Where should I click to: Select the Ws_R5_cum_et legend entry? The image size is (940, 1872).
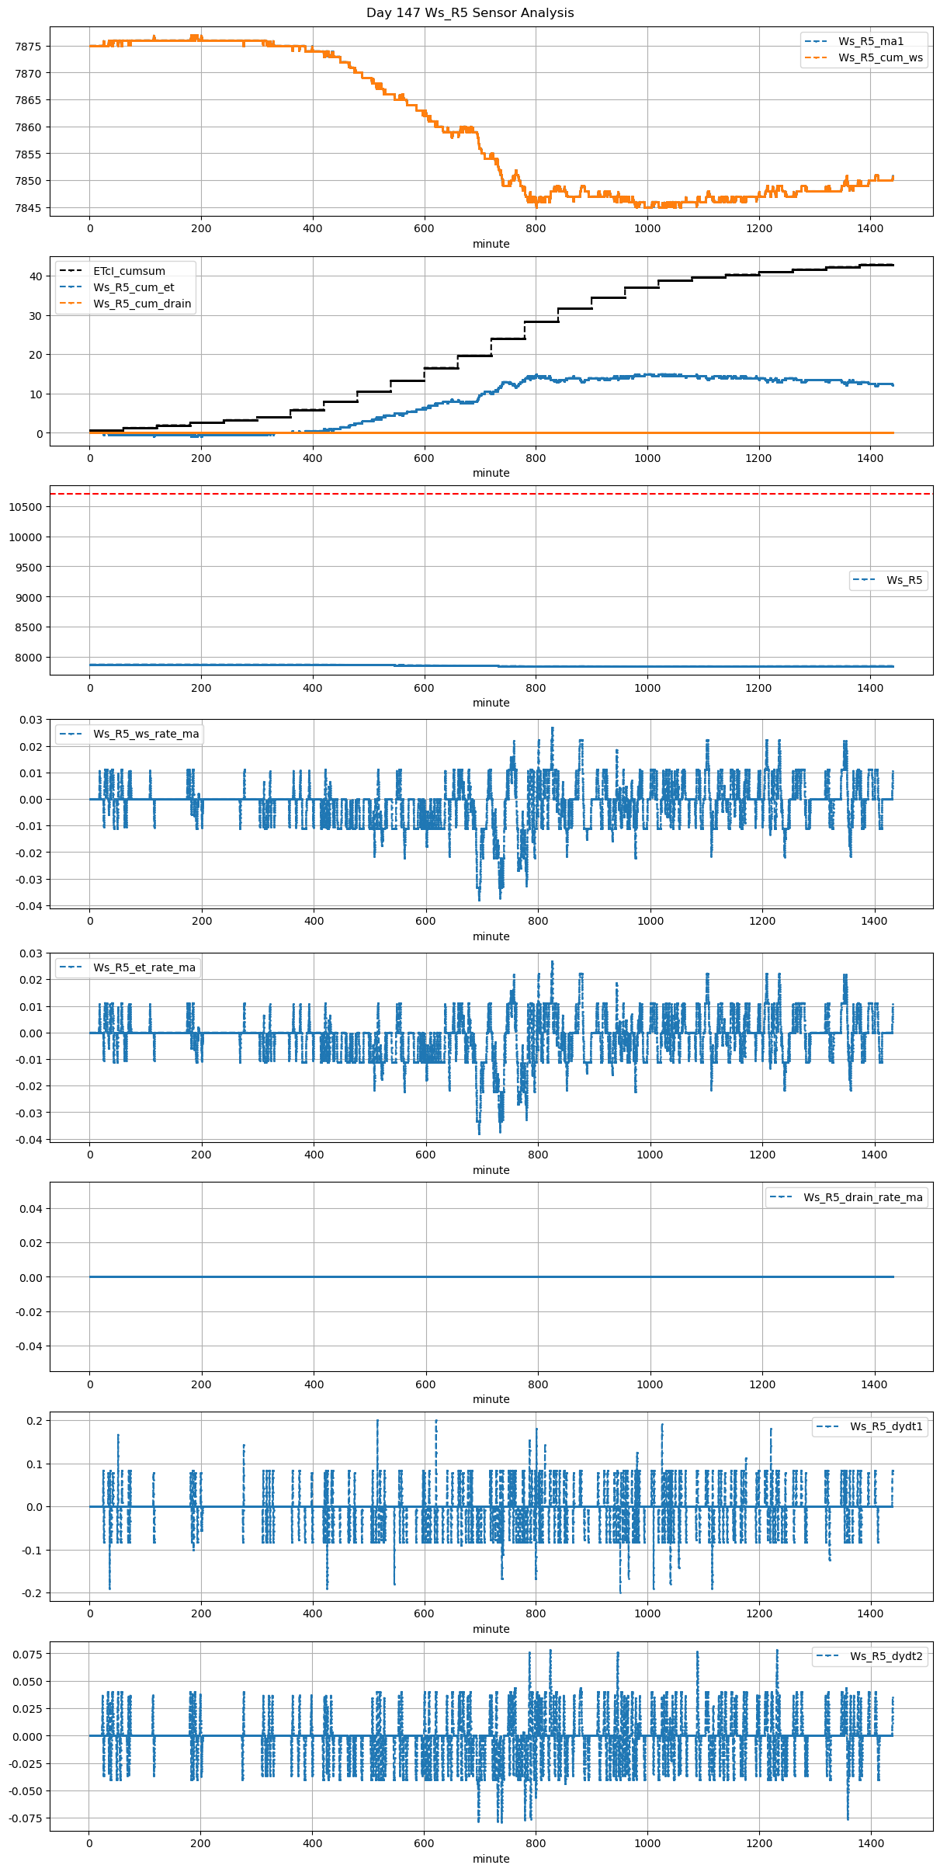(134, 287)
